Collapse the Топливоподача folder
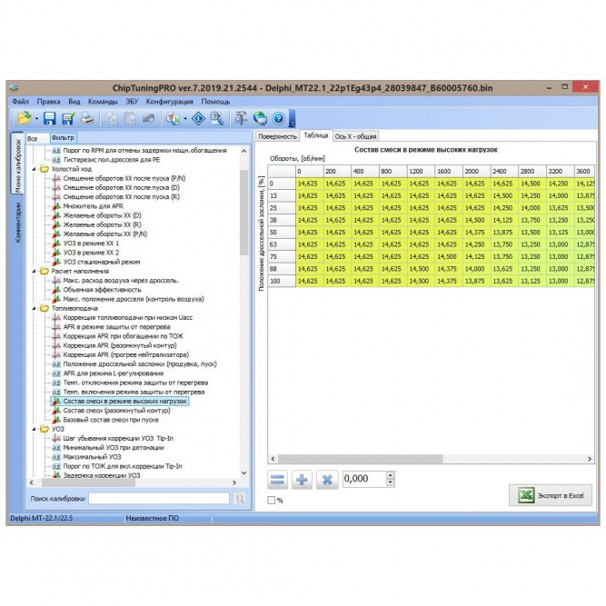Viewport: 606px width, 606px height. (34, 308)
